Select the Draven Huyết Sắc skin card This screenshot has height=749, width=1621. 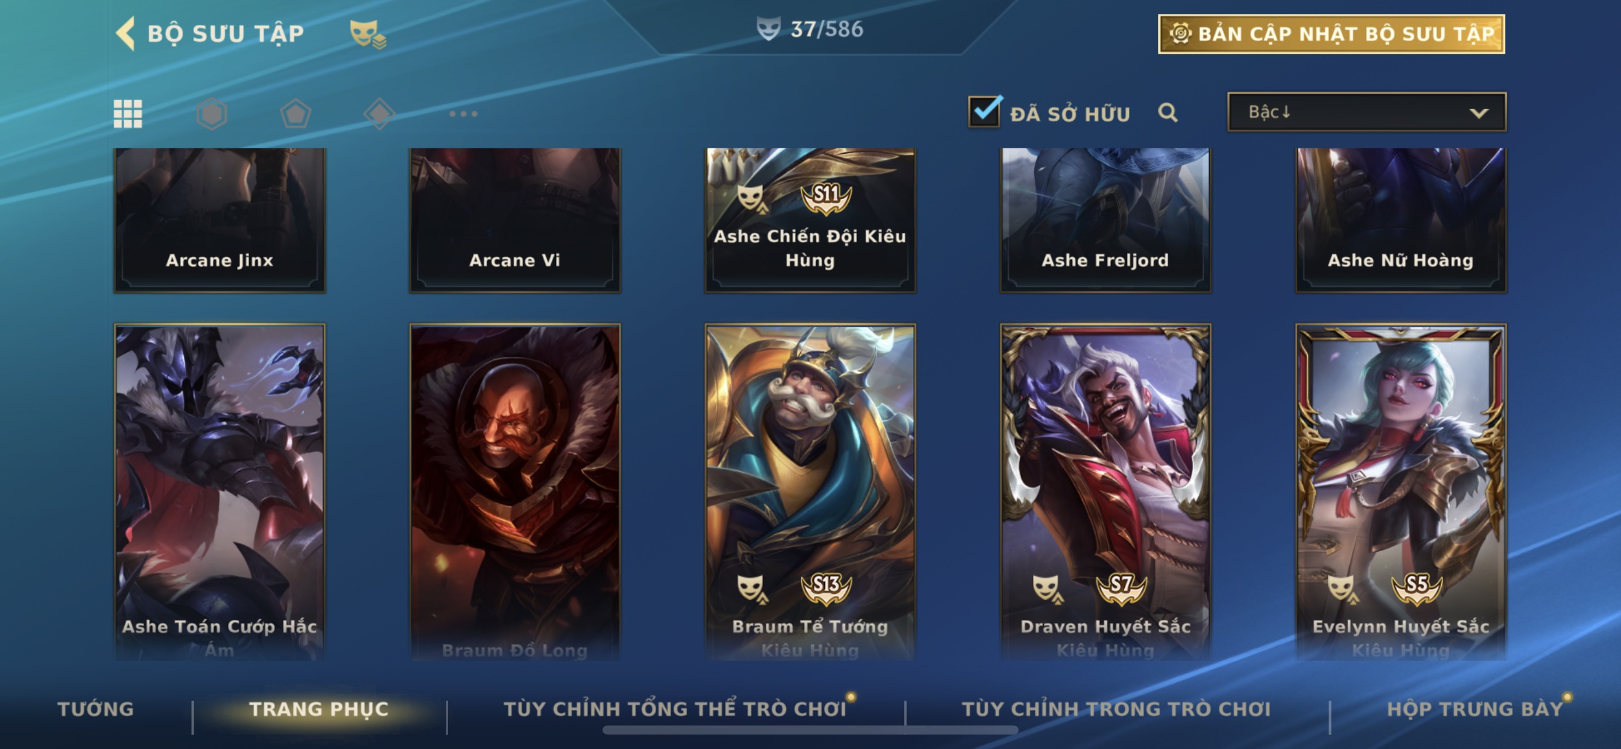(x=1105, y=491)
